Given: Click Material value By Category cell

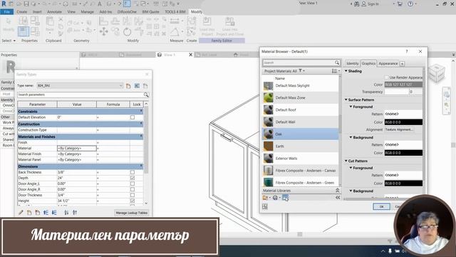Looking at the screenshot, I should (x=77, y=148).
